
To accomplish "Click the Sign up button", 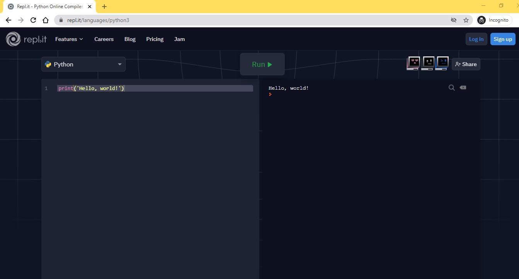I will tap(502, 39).
